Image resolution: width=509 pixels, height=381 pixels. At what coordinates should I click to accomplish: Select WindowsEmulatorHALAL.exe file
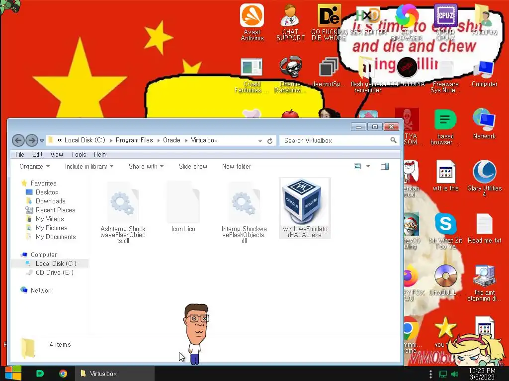click(x=305, y=208)
